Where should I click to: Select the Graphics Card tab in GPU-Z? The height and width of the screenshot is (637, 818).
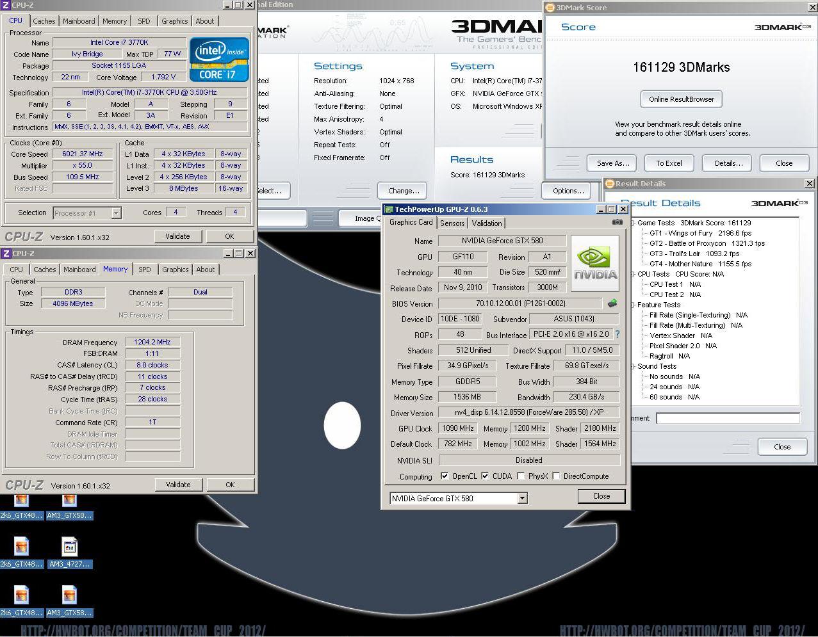coord(411,222)
